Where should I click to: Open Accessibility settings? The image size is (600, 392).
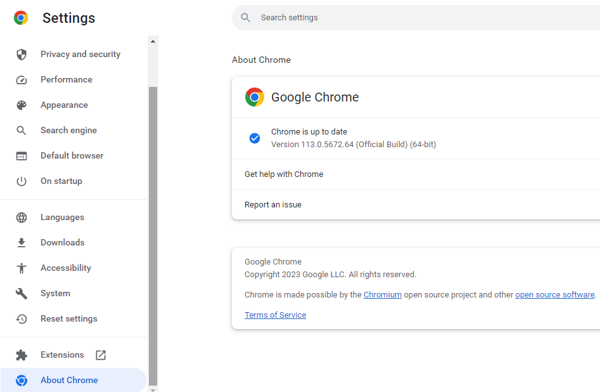coord(73,268)
